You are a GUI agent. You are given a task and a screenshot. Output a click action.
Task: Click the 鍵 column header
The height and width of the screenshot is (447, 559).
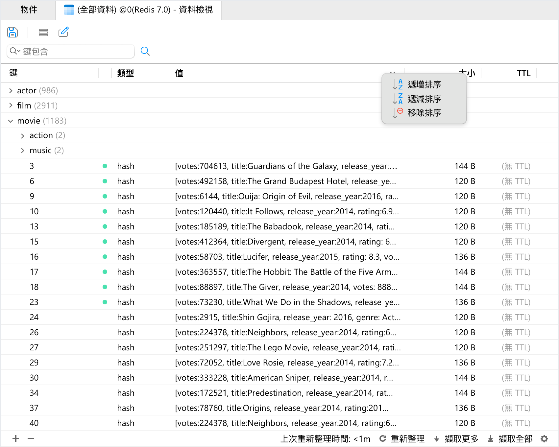(13, 73)
